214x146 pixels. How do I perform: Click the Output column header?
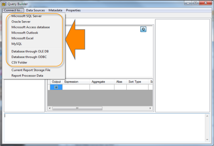click(x=56, y=82)
